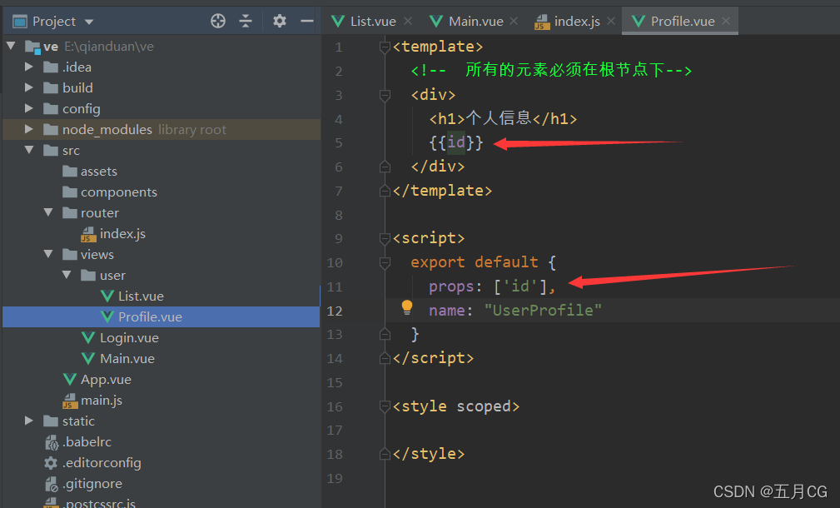Click the closing template fold marker line 7

(x=385, y=191)
